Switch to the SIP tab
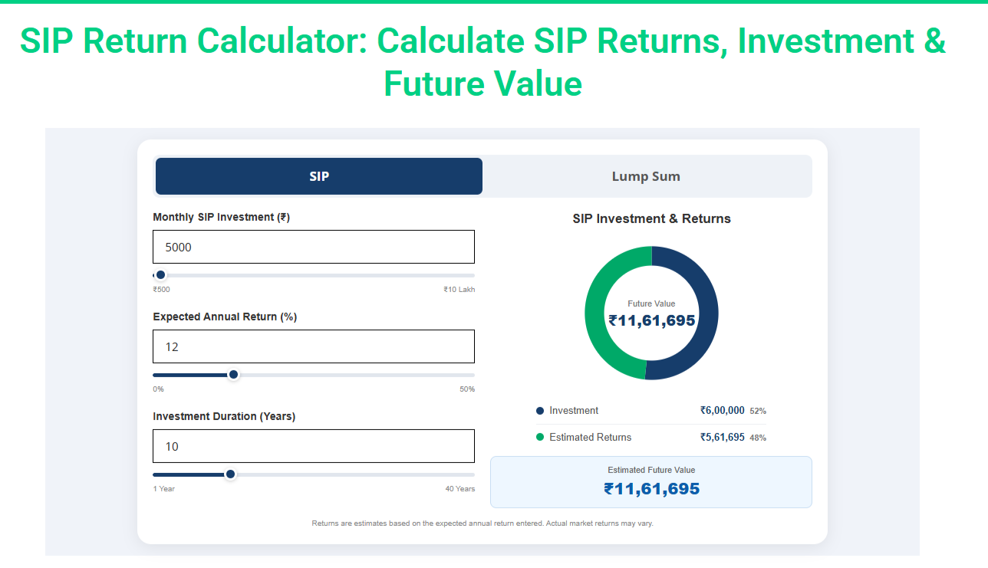Screen dimensions: 988x568 (x=319, y=176)
